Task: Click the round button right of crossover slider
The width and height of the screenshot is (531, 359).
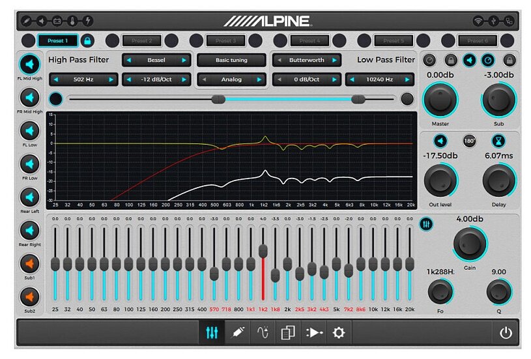Action: point(407,99)
